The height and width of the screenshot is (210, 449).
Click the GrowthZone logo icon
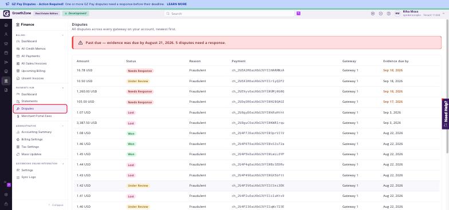tap(6, 14)
